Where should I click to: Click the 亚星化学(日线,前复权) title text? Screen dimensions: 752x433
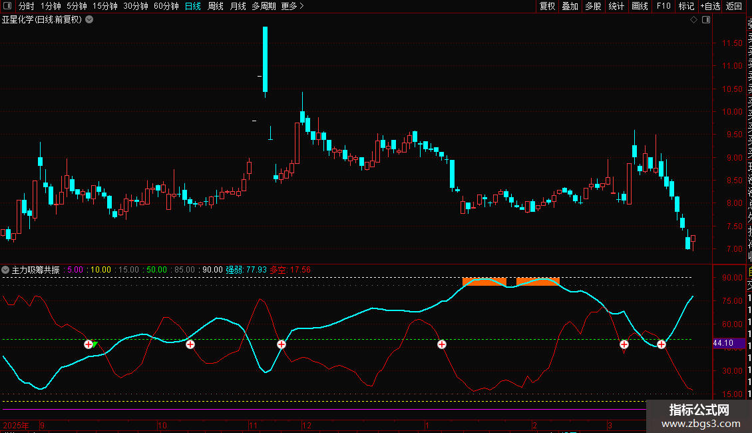pos(42,20)
